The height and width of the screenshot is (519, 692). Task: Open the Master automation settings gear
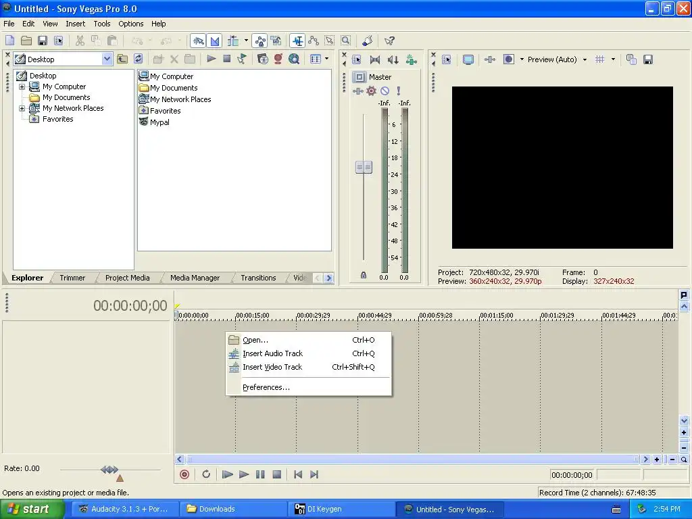(371, 91)
